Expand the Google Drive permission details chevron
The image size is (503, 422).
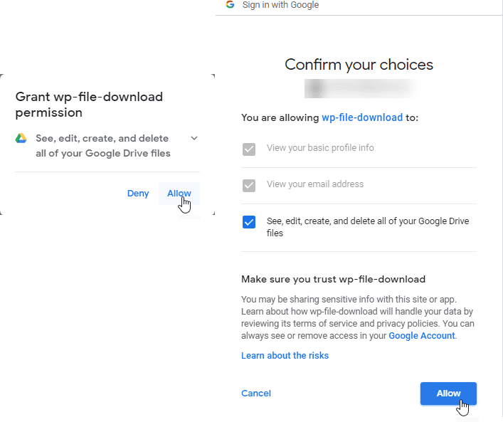[194, 138]
